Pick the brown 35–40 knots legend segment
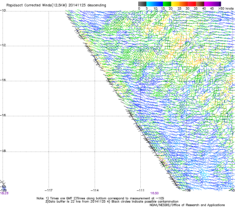Image resolution: width=235 pixels, height=207 pixels. coord(200,4)
